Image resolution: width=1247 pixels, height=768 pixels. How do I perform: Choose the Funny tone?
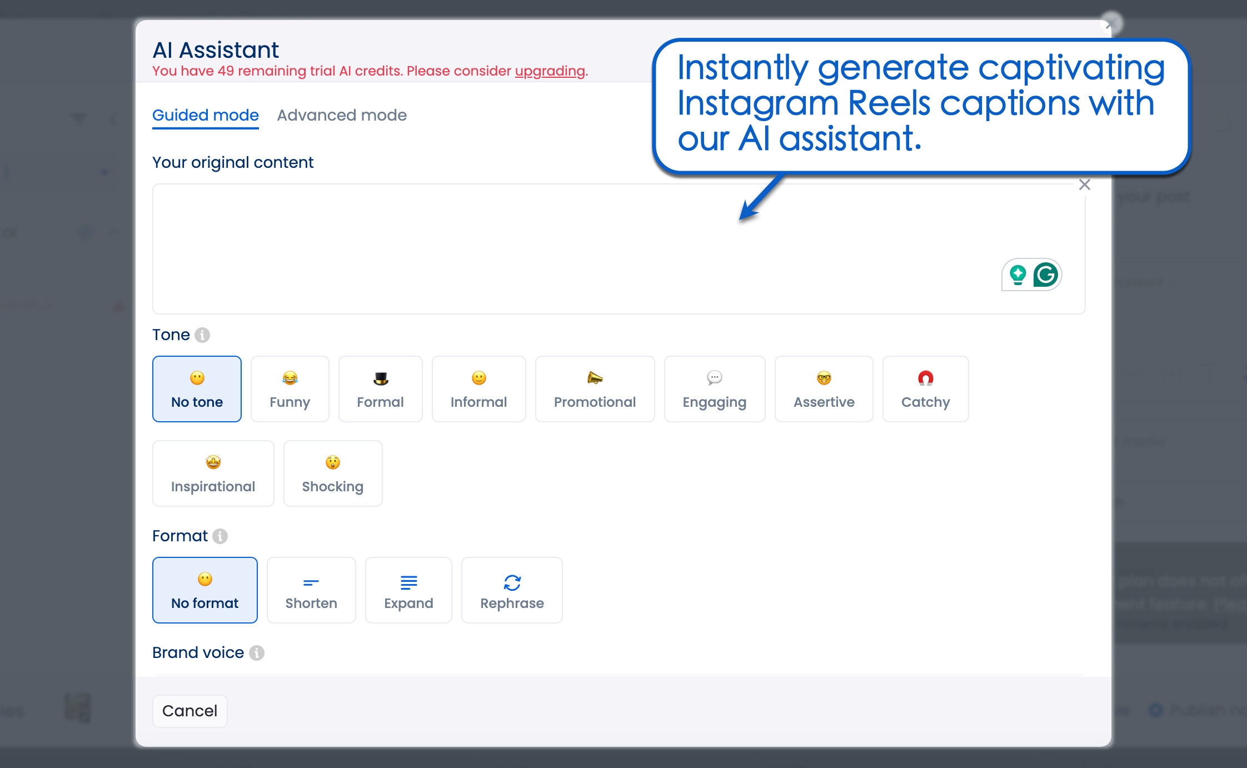point(290,389)
